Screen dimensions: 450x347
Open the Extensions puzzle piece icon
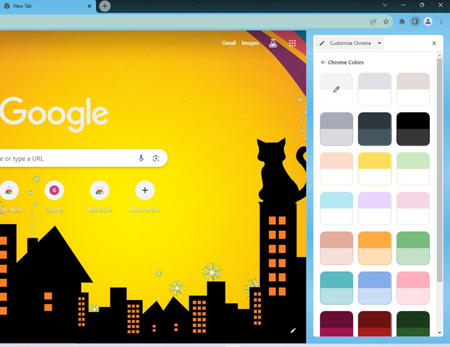click(401, 21)
